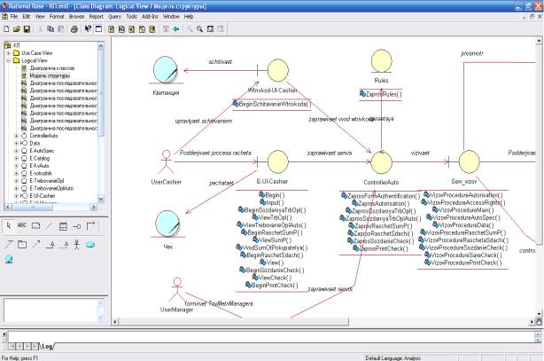
Task: Select the ABC text box tool
Action: click(x=23, y=225)
